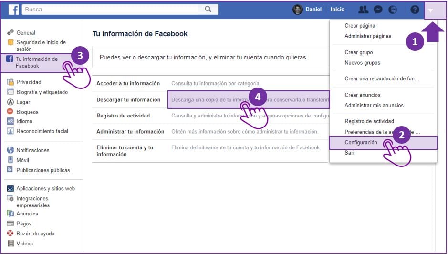
Task: Select Crear página from the menu
Action: tap(360, 26)
